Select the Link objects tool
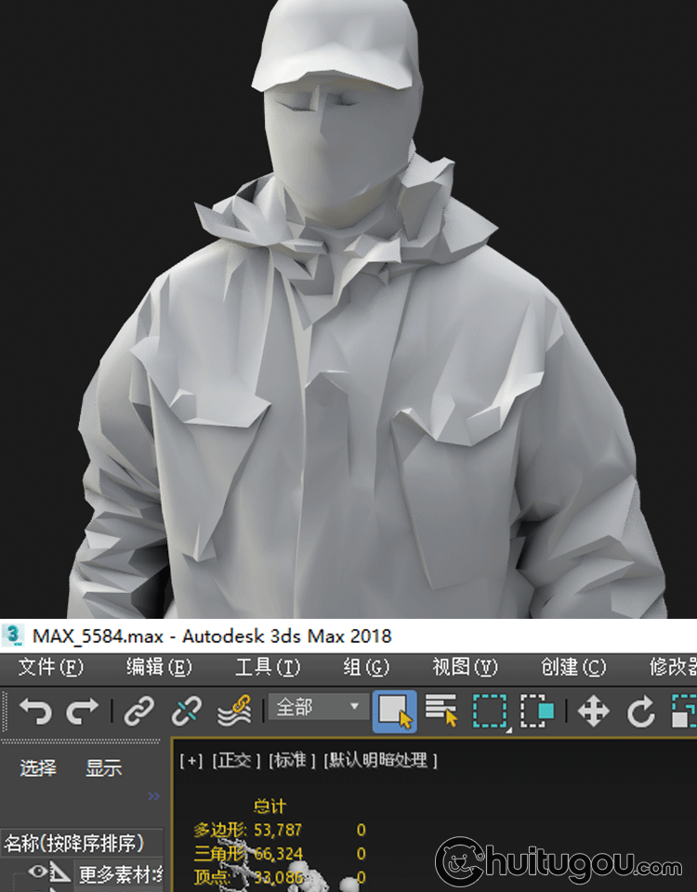 139,713
